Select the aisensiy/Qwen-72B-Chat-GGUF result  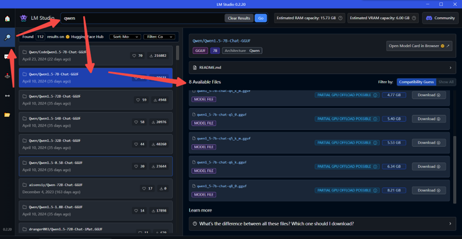[96, 188]
